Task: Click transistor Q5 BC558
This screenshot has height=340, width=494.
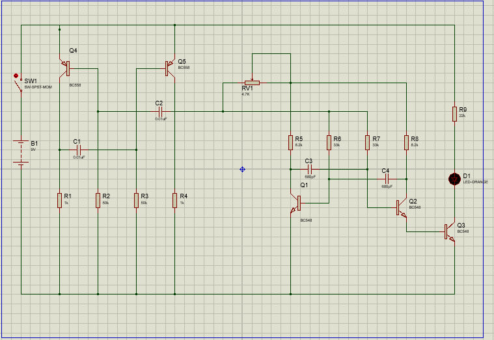Action: (x=170, y=67)
